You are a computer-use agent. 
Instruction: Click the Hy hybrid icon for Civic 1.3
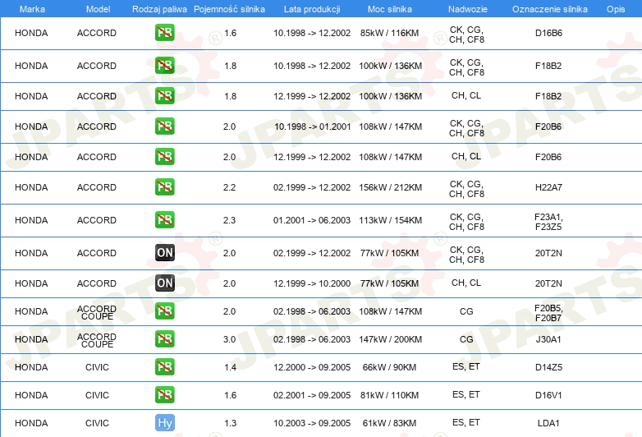coord(164,423)
